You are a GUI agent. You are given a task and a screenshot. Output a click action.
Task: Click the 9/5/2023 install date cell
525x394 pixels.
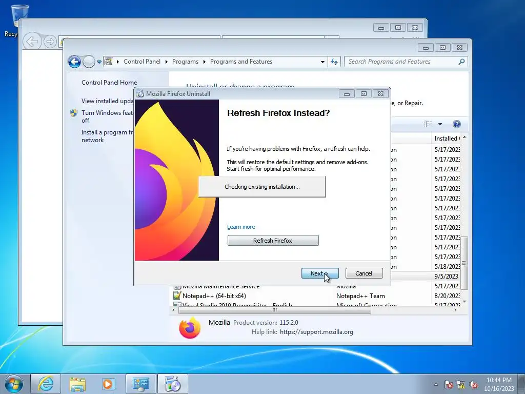click(x=447, y=277)
